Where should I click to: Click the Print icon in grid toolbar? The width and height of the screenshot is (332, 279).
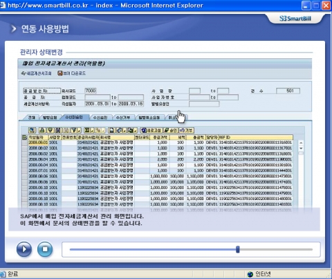(x=111, y=130)
